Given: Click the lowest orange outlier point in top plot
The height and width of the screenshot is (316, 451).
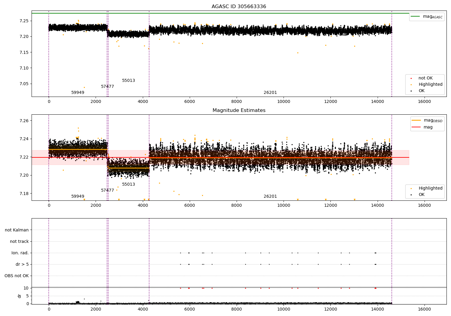Looking at the screenshot, I should pos(84,87).
